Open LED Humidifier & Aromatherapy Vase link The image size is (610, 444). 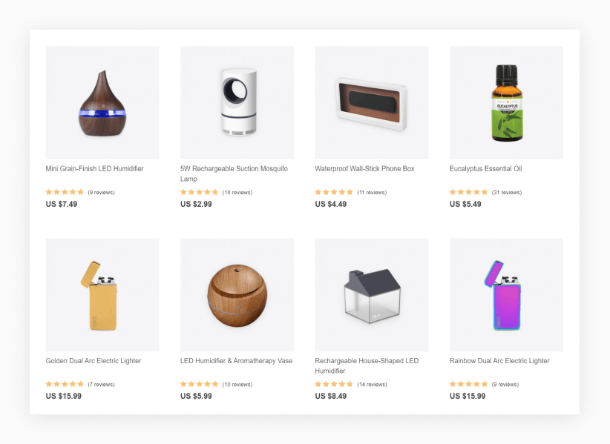coord(236,361)
